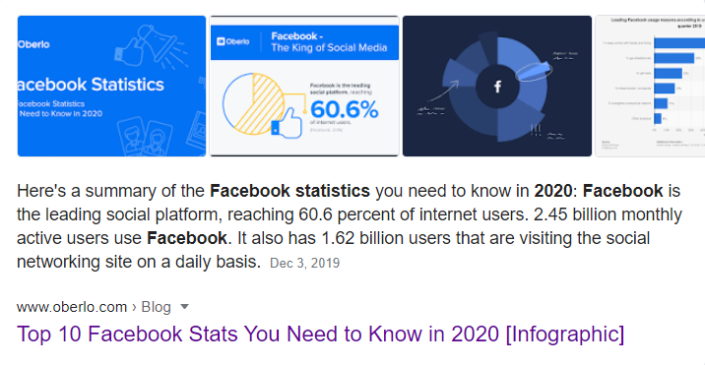Open the 'Top 10 Facebook Stats' result title
The image size is (705, 365).
point(321,334)
